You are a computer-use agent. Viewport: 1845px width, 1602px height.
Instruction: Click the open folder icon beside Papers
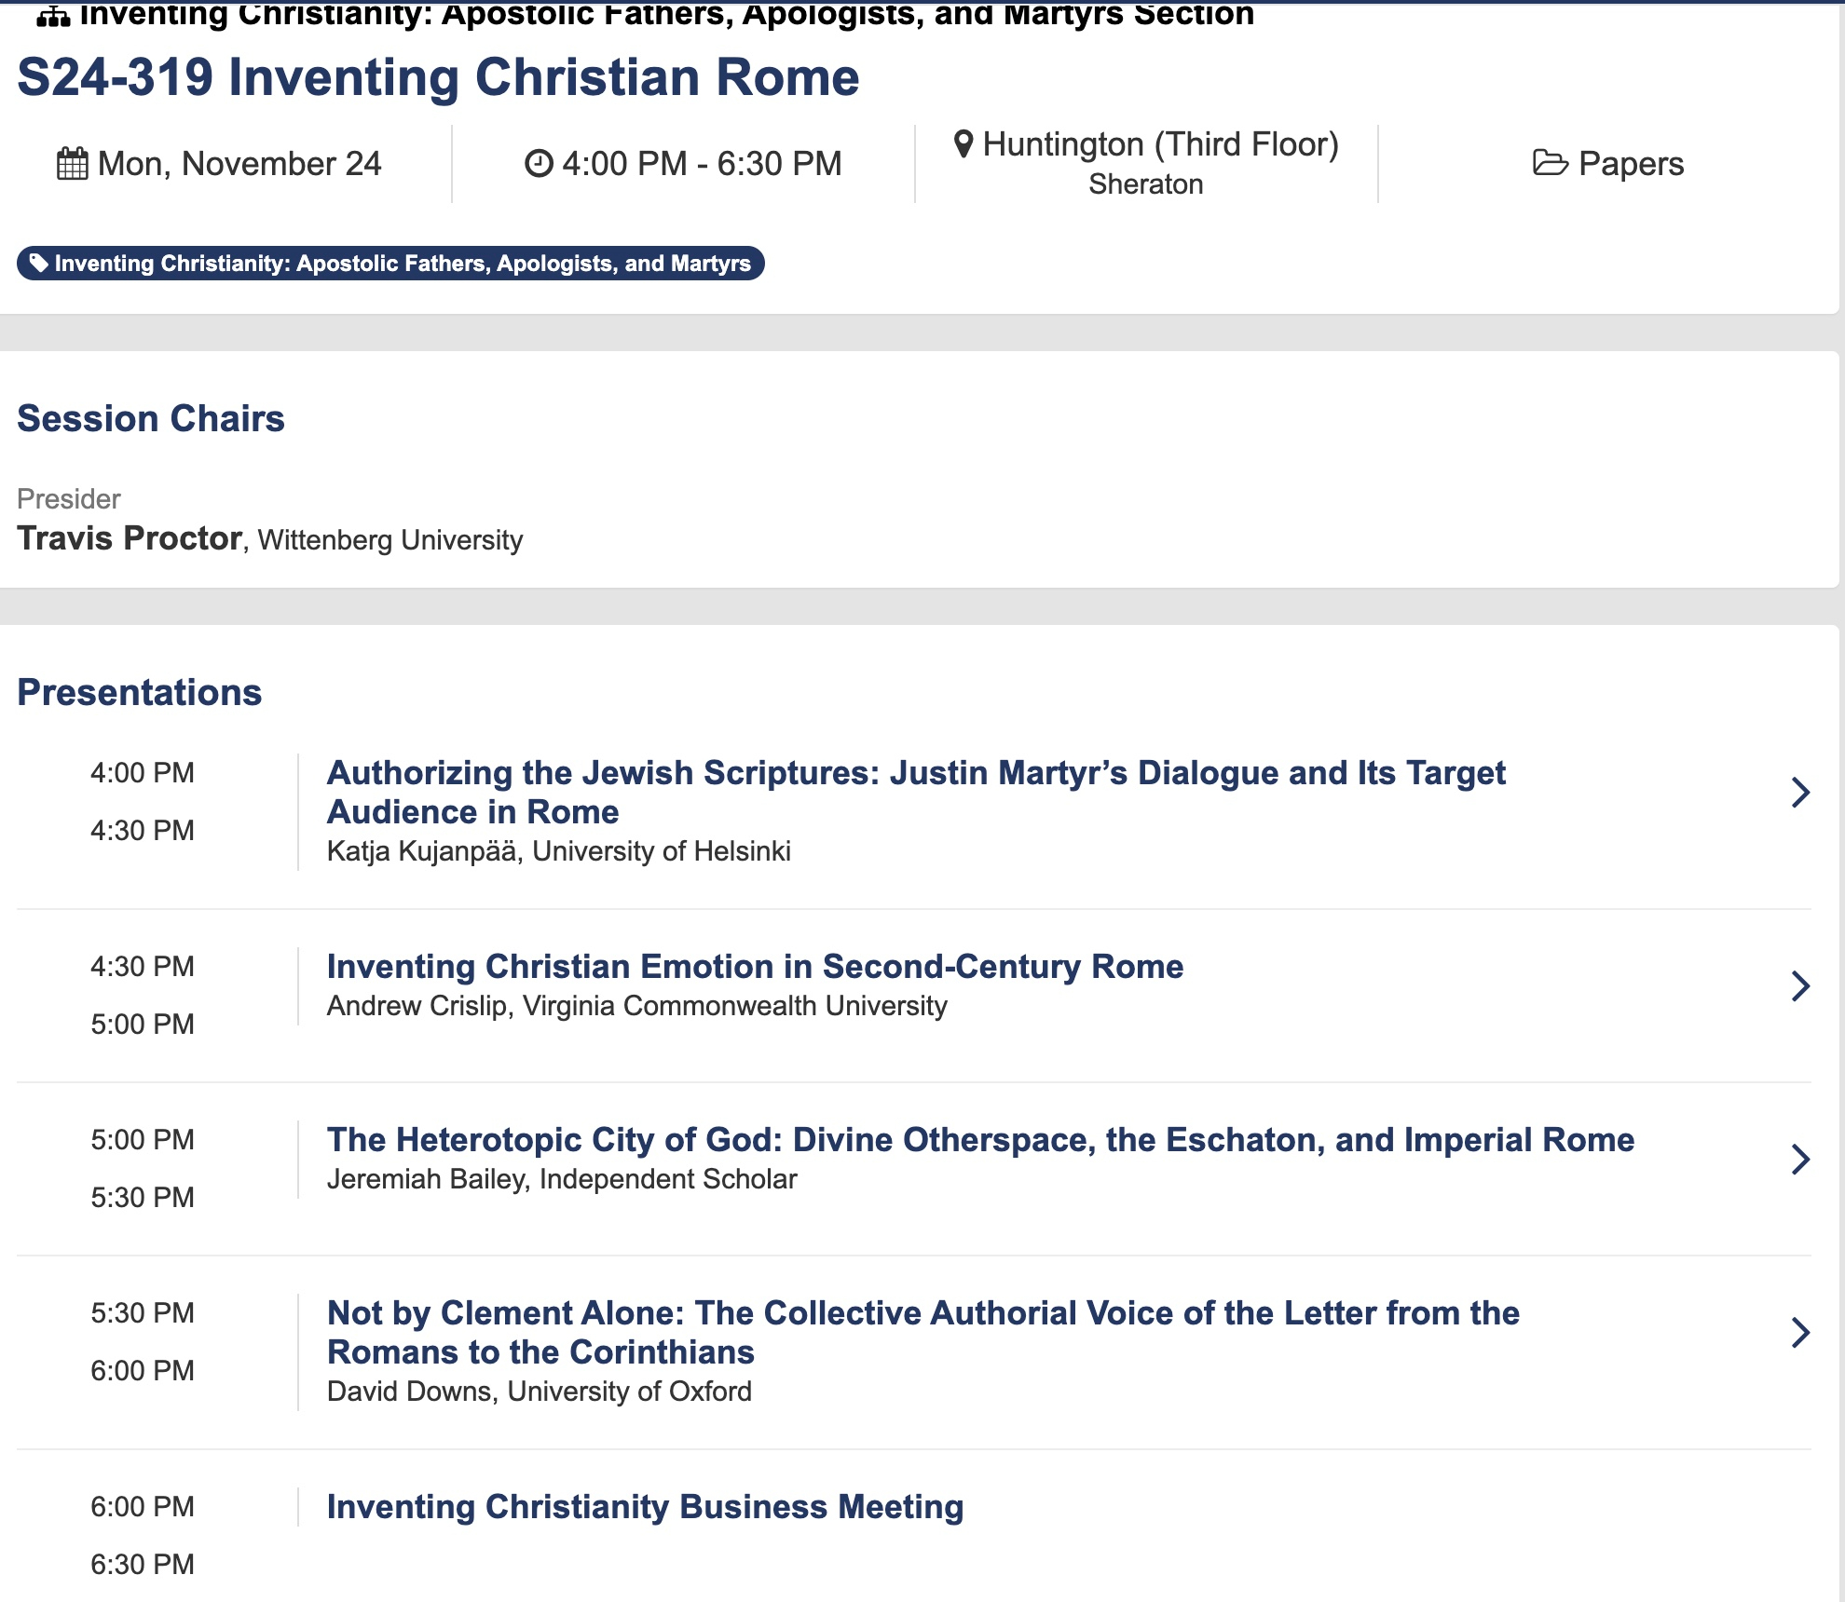[1550, 164]
